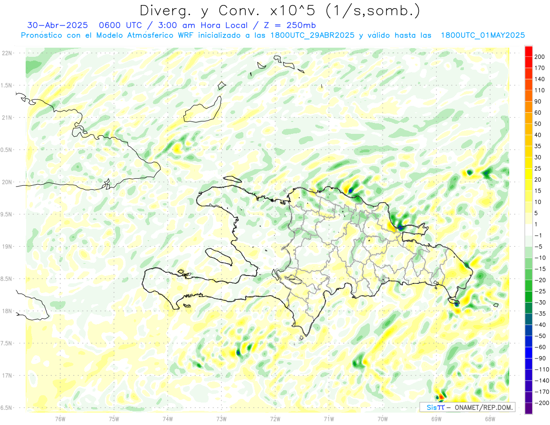This screenshot has height=425, width=550.
Task: Click the '69W' longitude label
Action: coord(436,419)
